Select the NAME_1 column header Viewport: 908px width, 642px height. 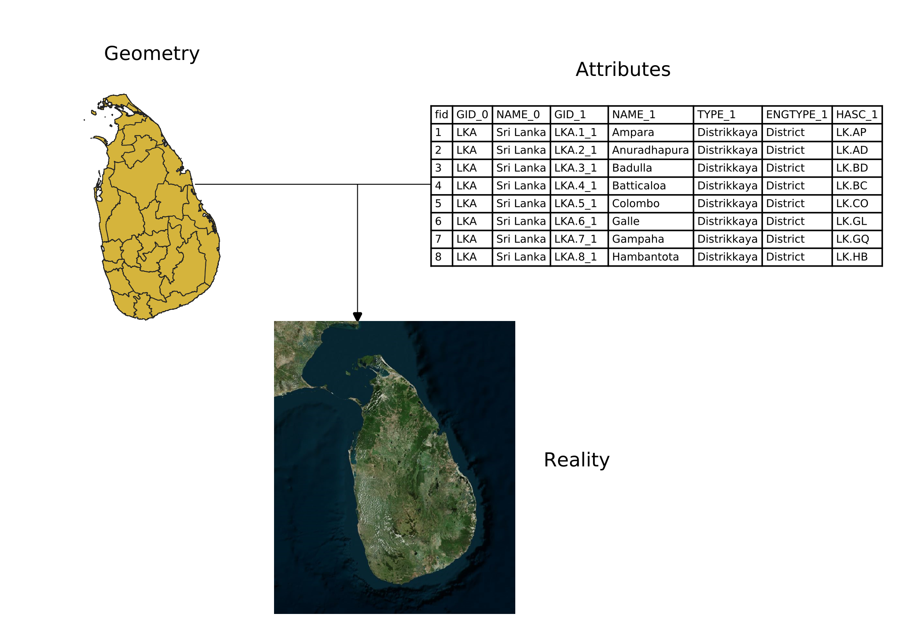coord(651,115)
